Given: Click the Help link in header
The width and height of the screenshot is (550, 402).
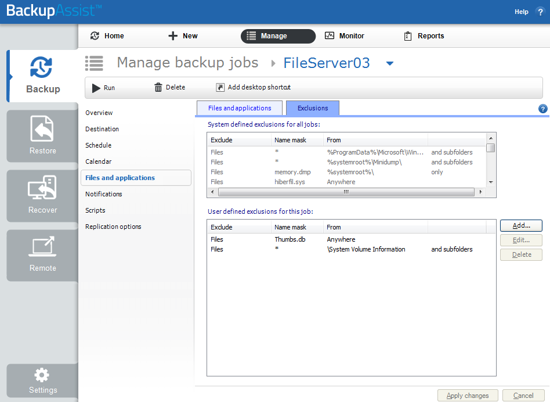Looking at the screenshot, I should click(x=521, y=12).
